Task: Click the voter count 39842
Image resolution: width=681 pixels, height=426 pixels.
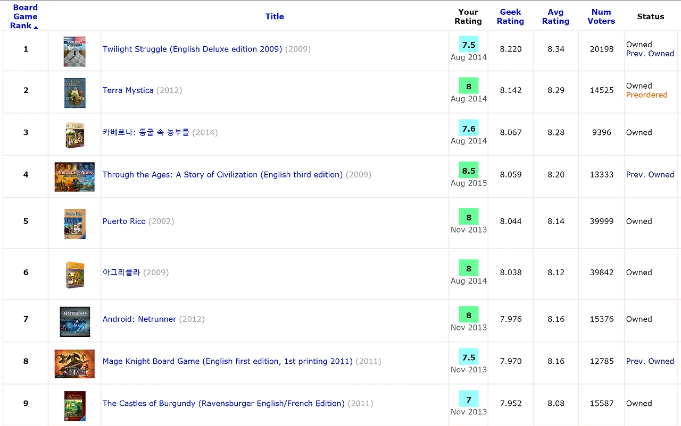Action: tap(602, 272)
